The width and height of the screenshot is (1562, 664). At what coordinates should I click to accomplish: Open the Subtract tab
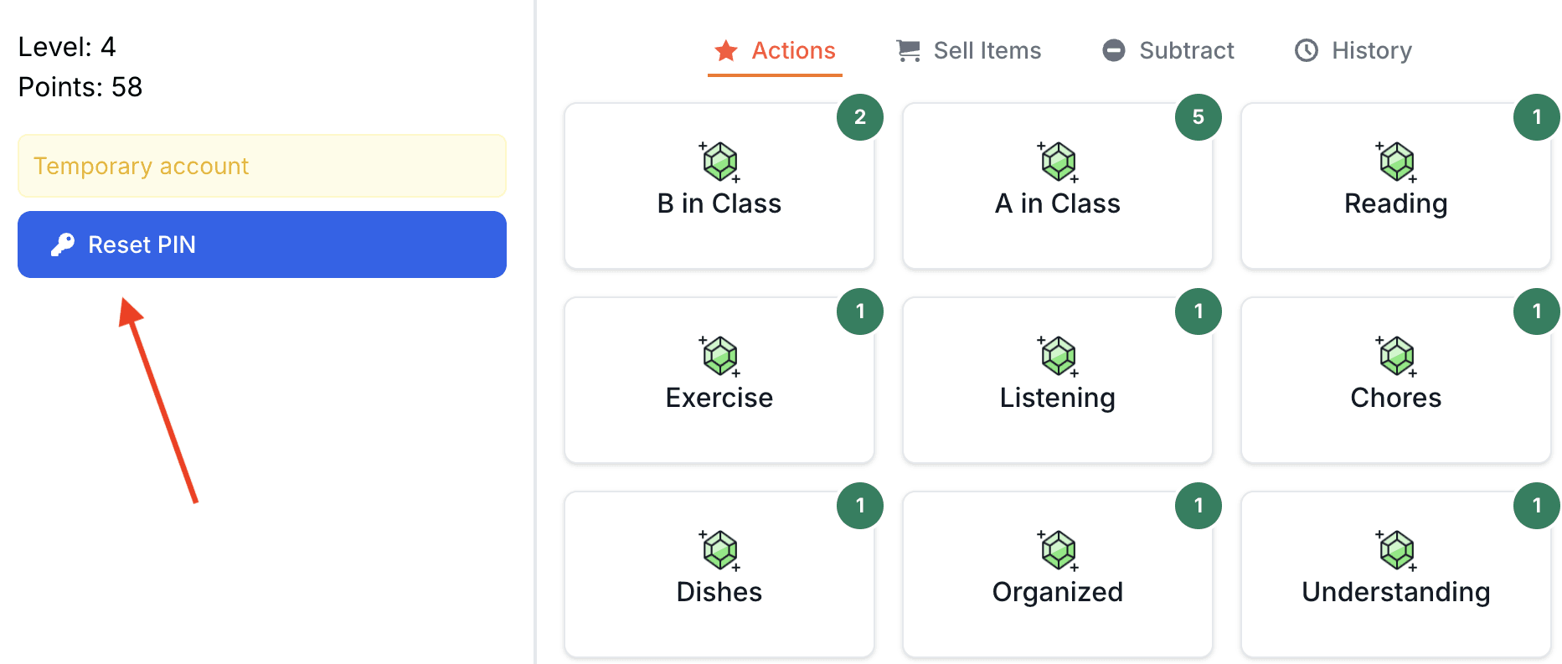1168,50
